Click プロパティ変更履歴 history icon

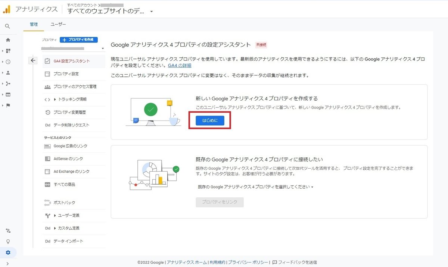47,112
